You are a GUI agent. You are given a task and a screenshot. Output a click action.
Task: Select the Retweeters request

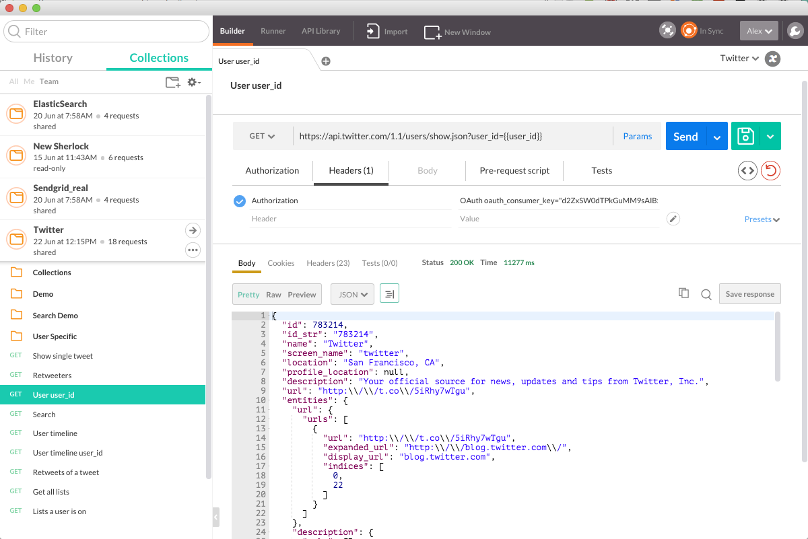52,375
